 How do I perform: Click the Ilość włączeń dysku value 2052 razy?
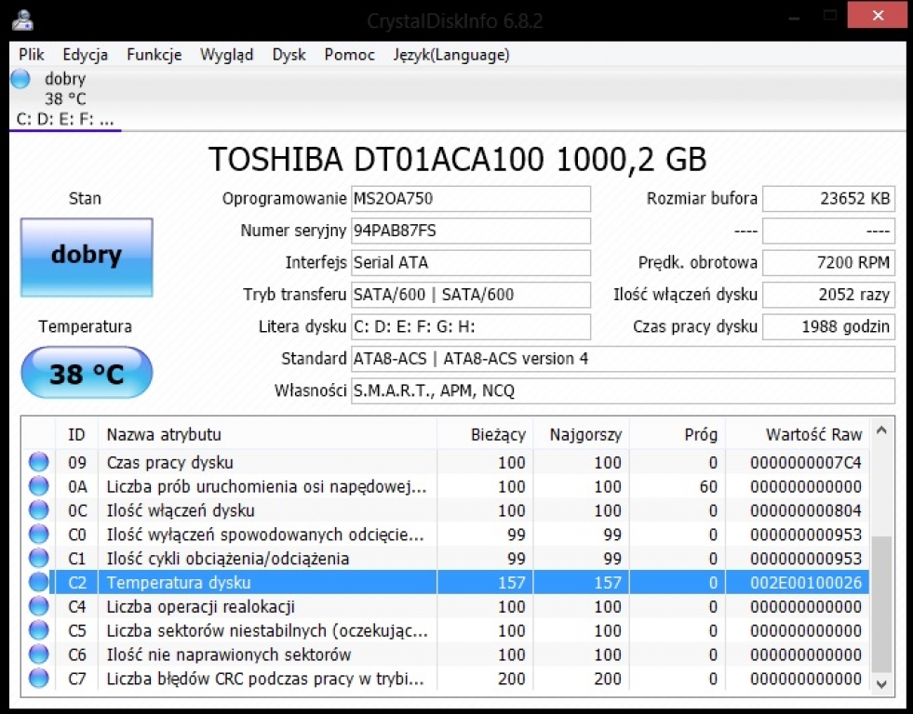(x=828, y=295)
